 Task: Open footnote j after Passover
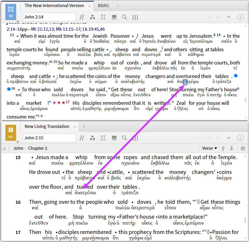137,35
